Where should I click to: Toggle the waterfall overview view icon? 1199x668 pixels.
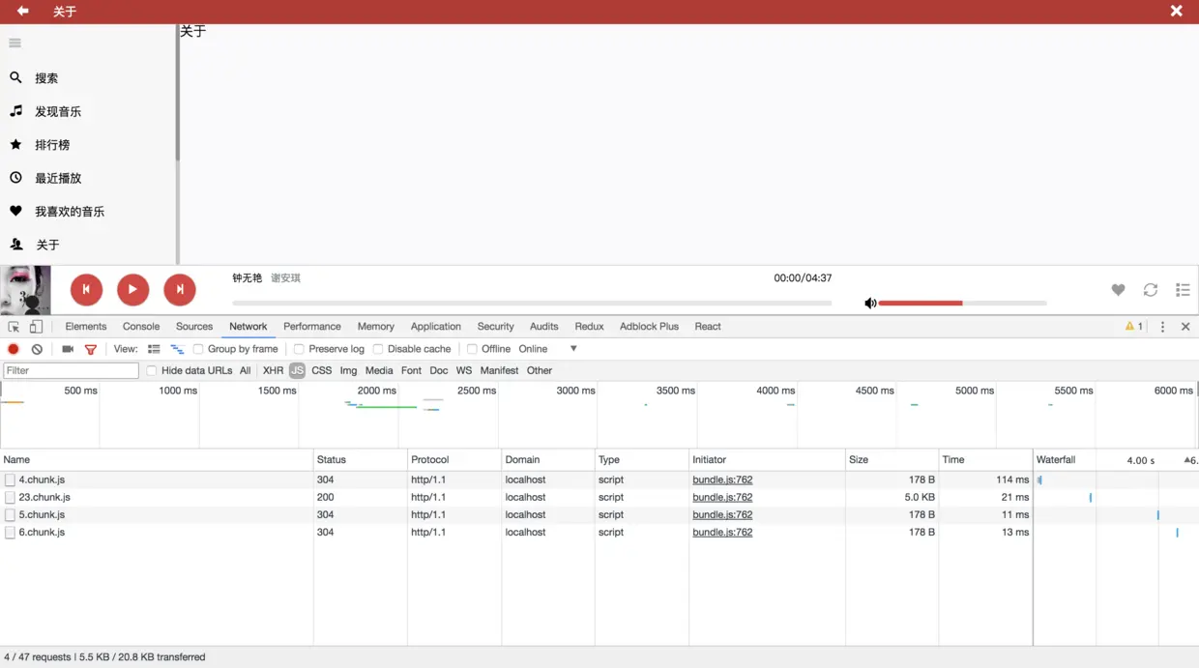[x=177, y=349]
